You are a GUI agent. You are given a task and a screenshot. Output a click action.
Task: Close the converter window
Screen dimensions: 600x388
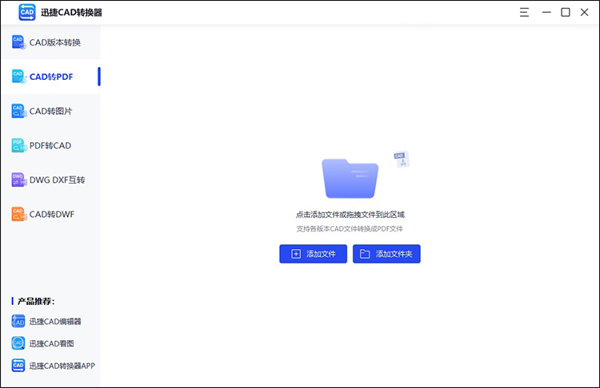point(584,12)
